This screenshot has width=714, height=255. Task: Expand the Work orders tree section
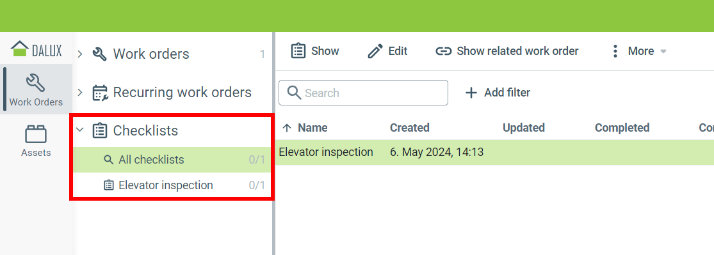click(80, 54)
